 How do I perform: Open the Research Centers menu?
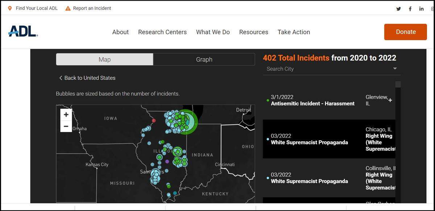162,32
